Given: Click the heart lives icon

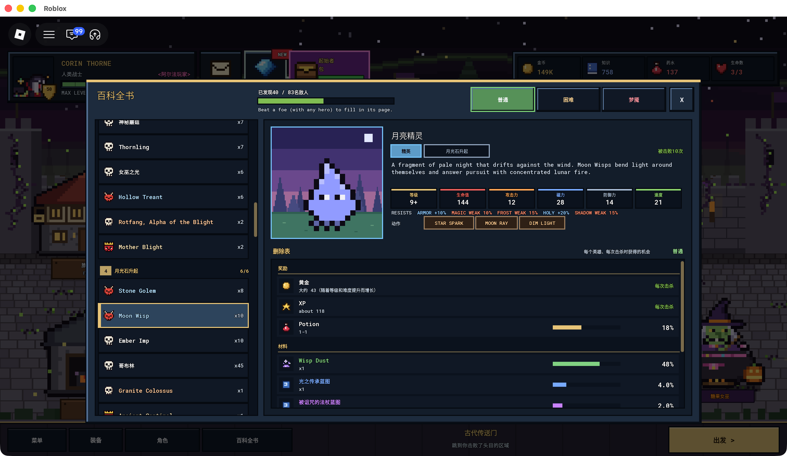Looking at the screenshot, I should [721, 68].
